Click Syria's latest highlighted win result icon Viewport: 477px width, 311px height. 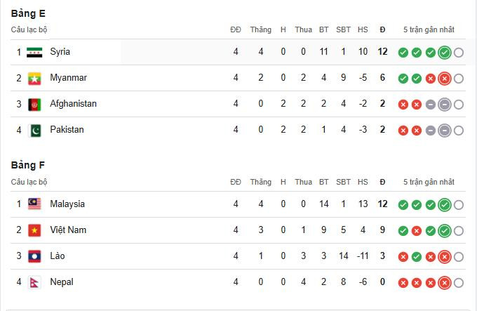(x=444, y=53)
